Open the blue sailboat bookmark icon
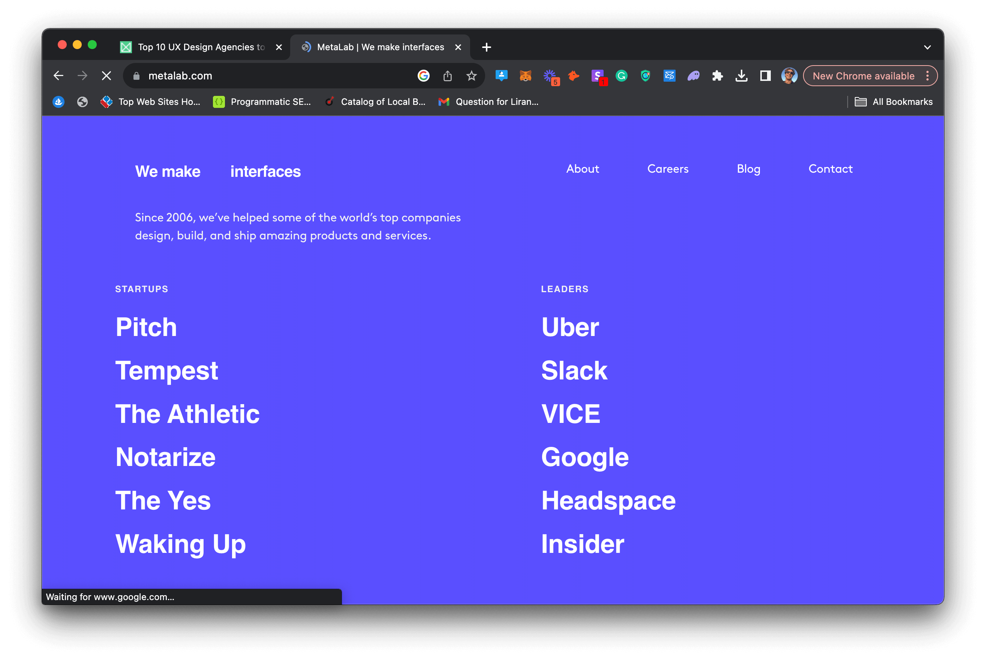 point(58,102)
